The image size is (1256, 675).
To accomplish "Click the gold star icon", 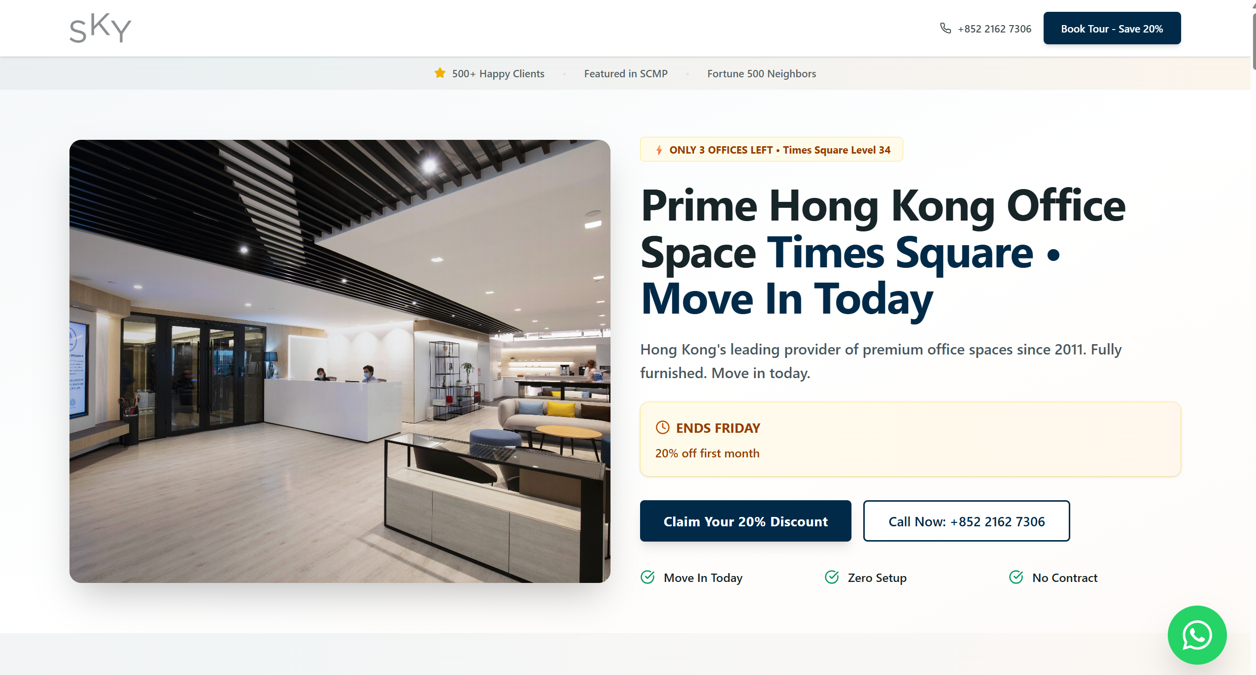I will click(x=440, y=73).
